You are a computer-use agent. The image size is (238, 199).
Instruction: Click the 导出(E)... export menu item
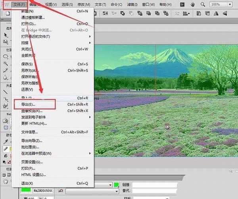click(34, 104)
